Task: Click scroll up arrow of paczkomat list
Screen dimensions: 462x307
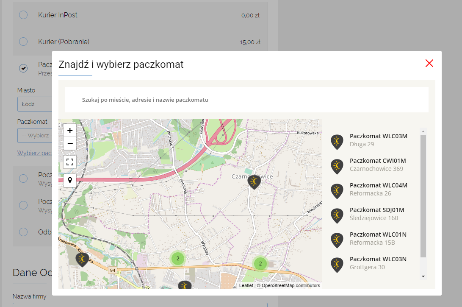Action: 423,131
